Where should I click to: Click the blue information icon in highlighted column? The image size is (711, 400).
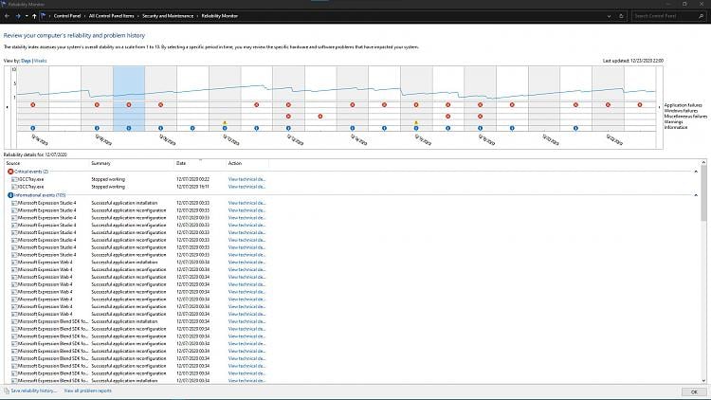(x=129, y=128)
